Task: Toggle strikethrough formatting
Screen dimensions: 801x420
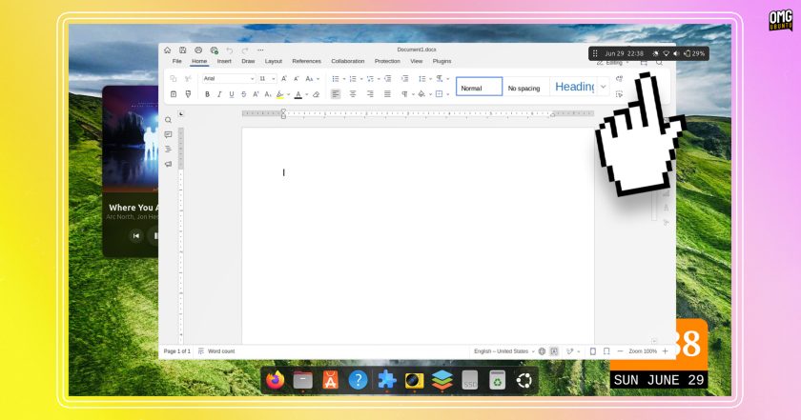Action: point(244,94)
